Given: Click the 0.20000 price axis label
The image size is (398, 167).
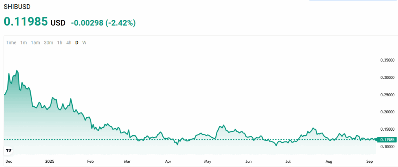Looking at the screenshot, I should tap(387, 112).
